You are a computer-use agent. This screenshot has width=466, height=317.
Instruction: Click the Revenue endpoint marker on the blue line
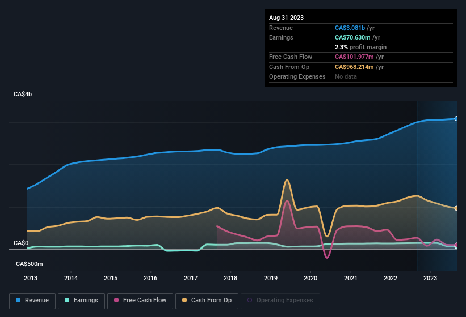point(456,118)
